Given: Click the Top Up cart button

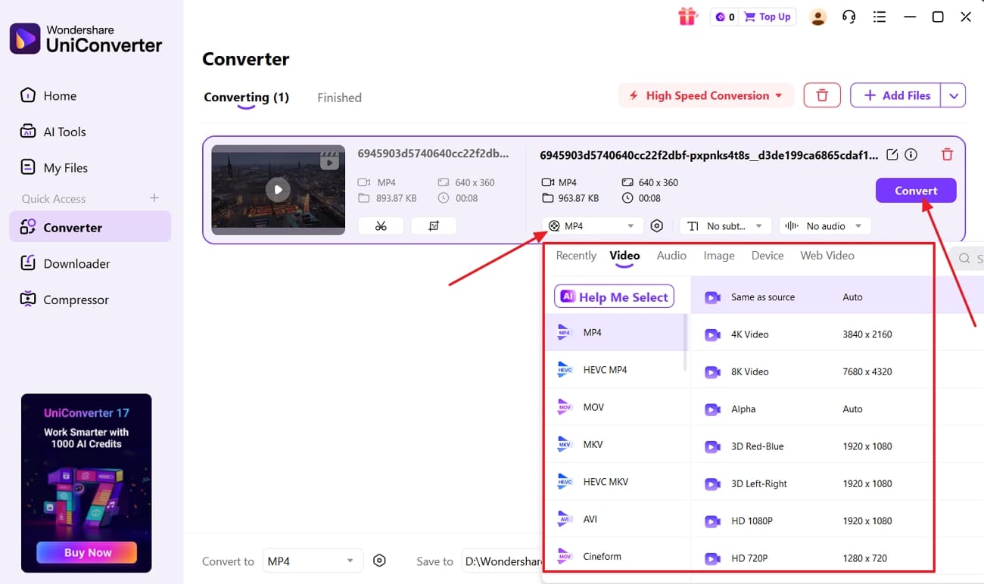Looking at the screenshot, I should 768,17.
